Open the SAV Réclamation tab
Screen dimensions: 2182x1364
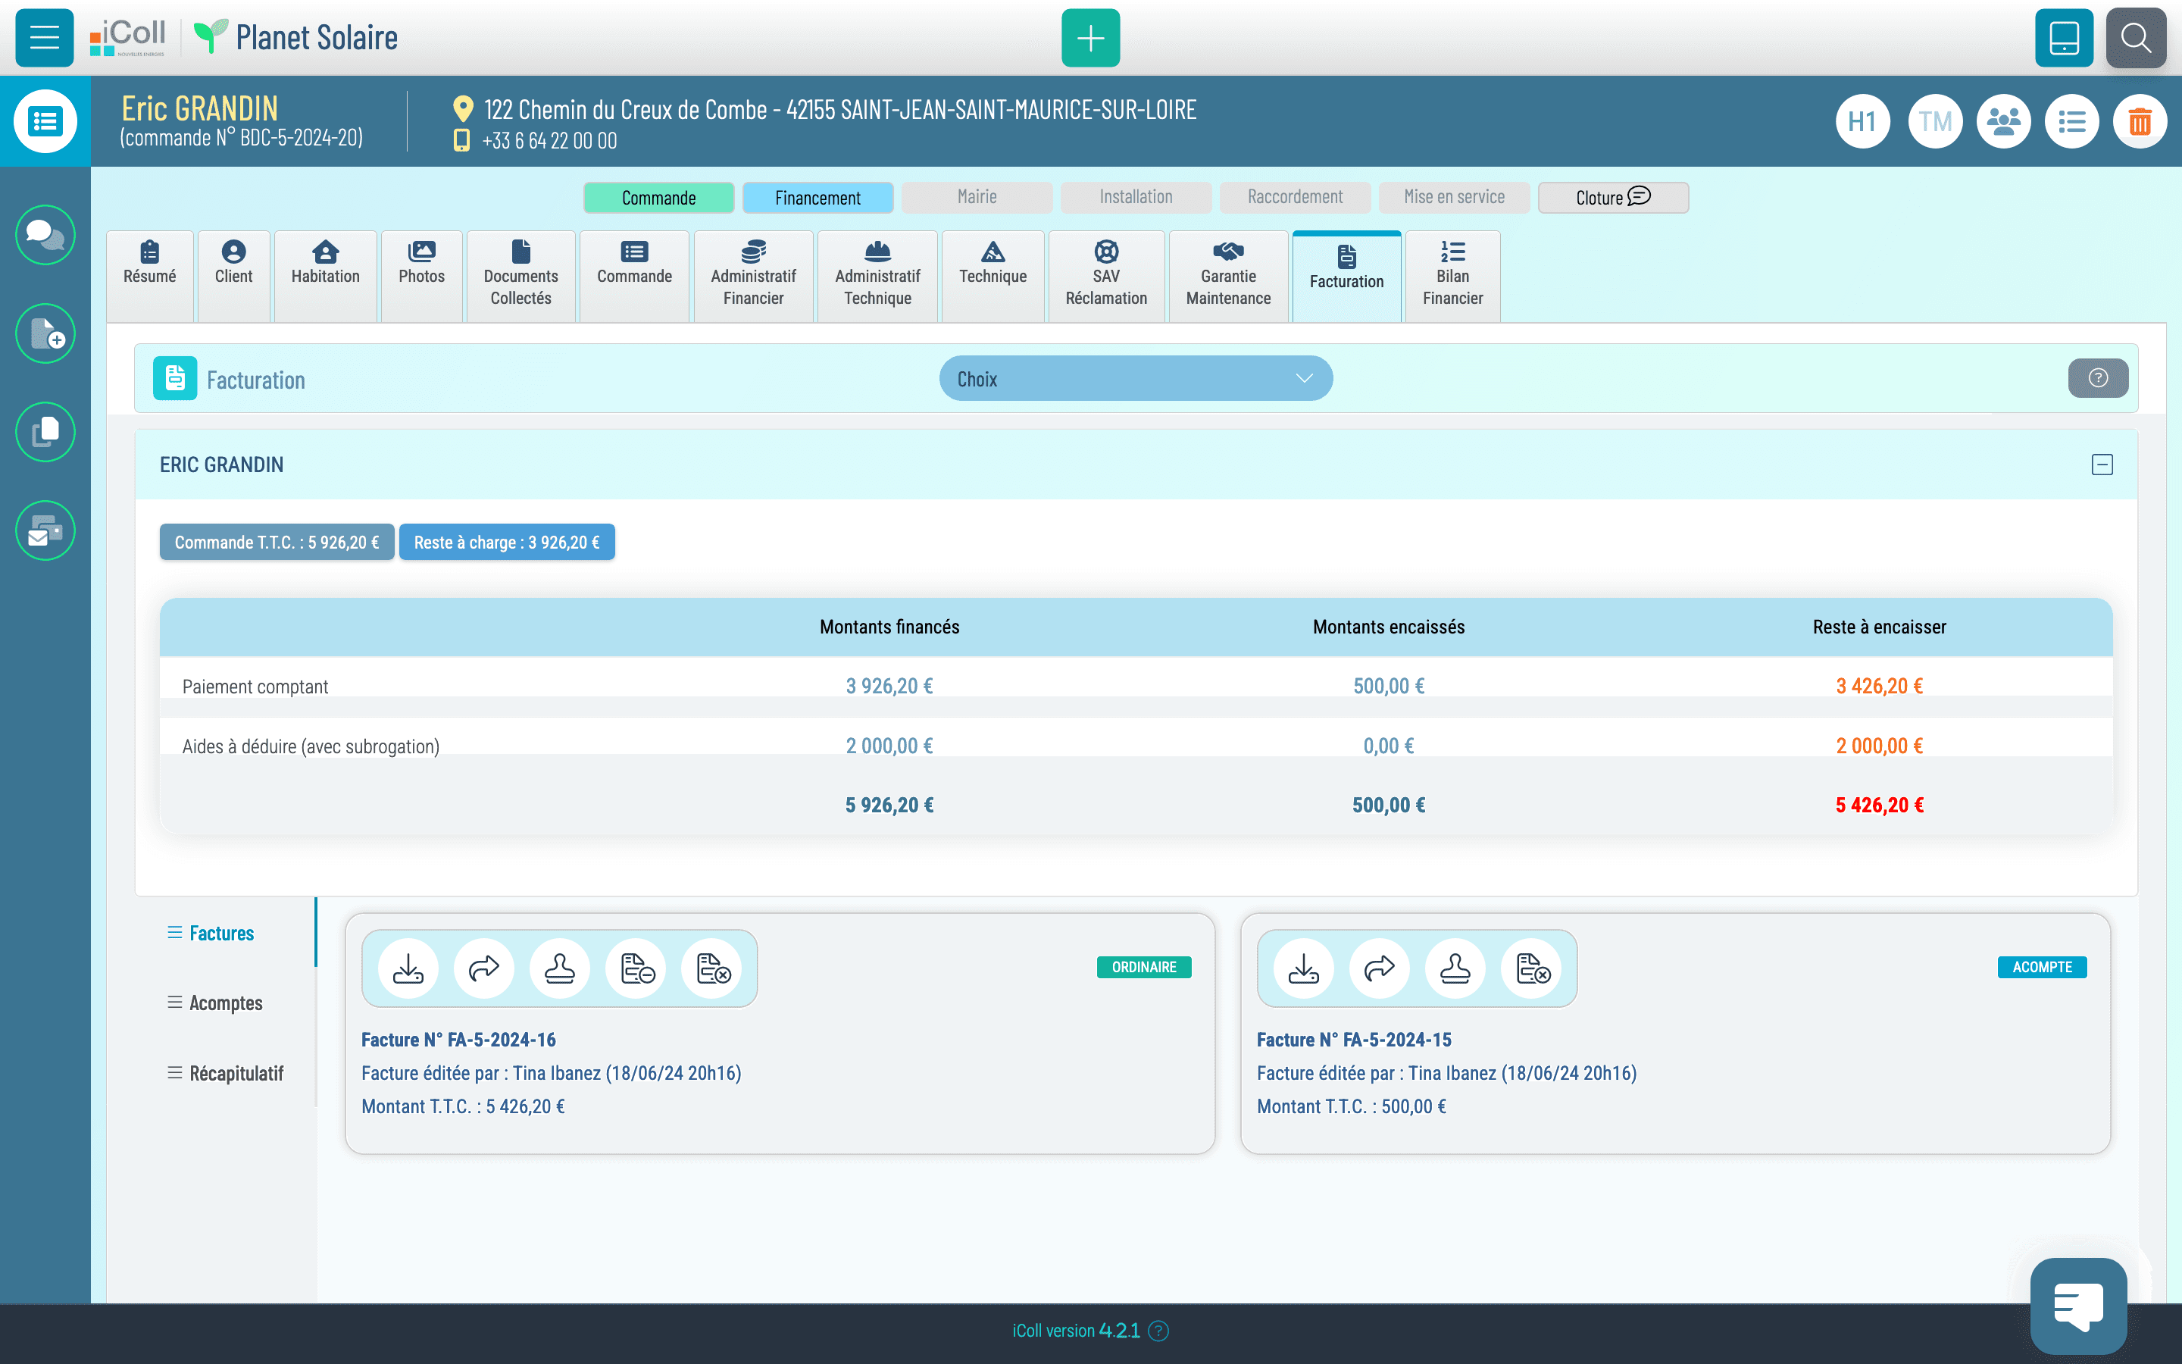click(1106, 275)
